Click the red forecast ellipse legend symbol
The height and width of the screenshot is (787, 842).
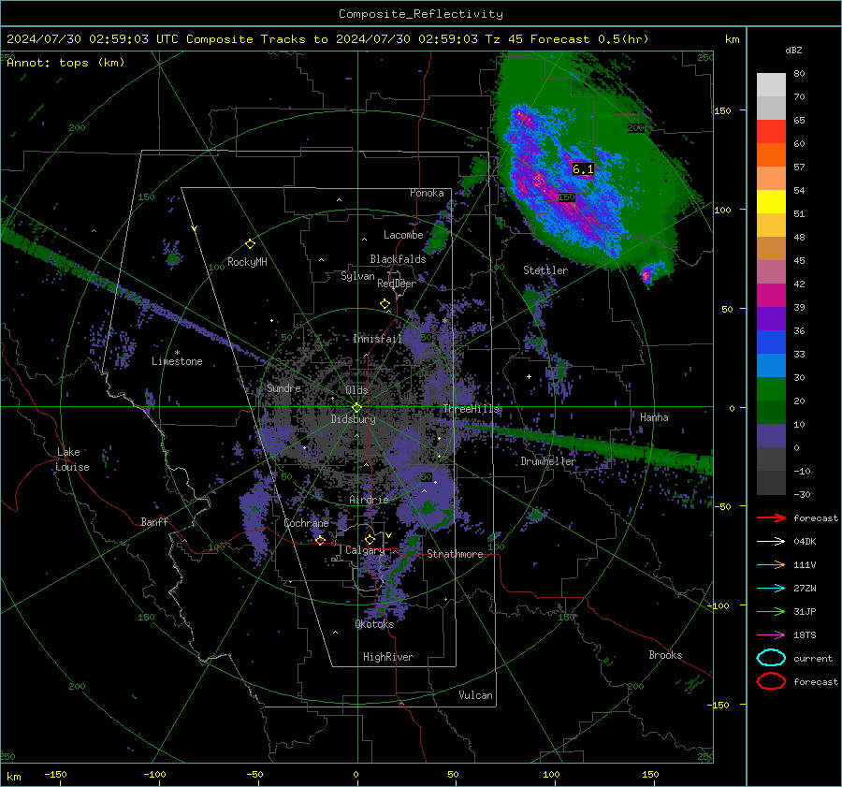click(771, 681)
